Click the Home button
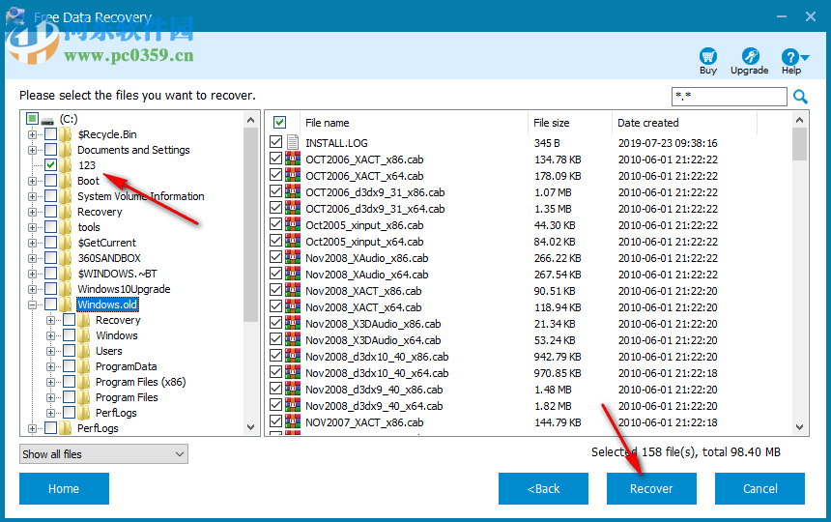 click(64, 488)
